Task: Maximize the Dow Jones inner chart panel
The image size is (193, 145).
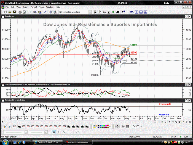Action: (186, 16)
